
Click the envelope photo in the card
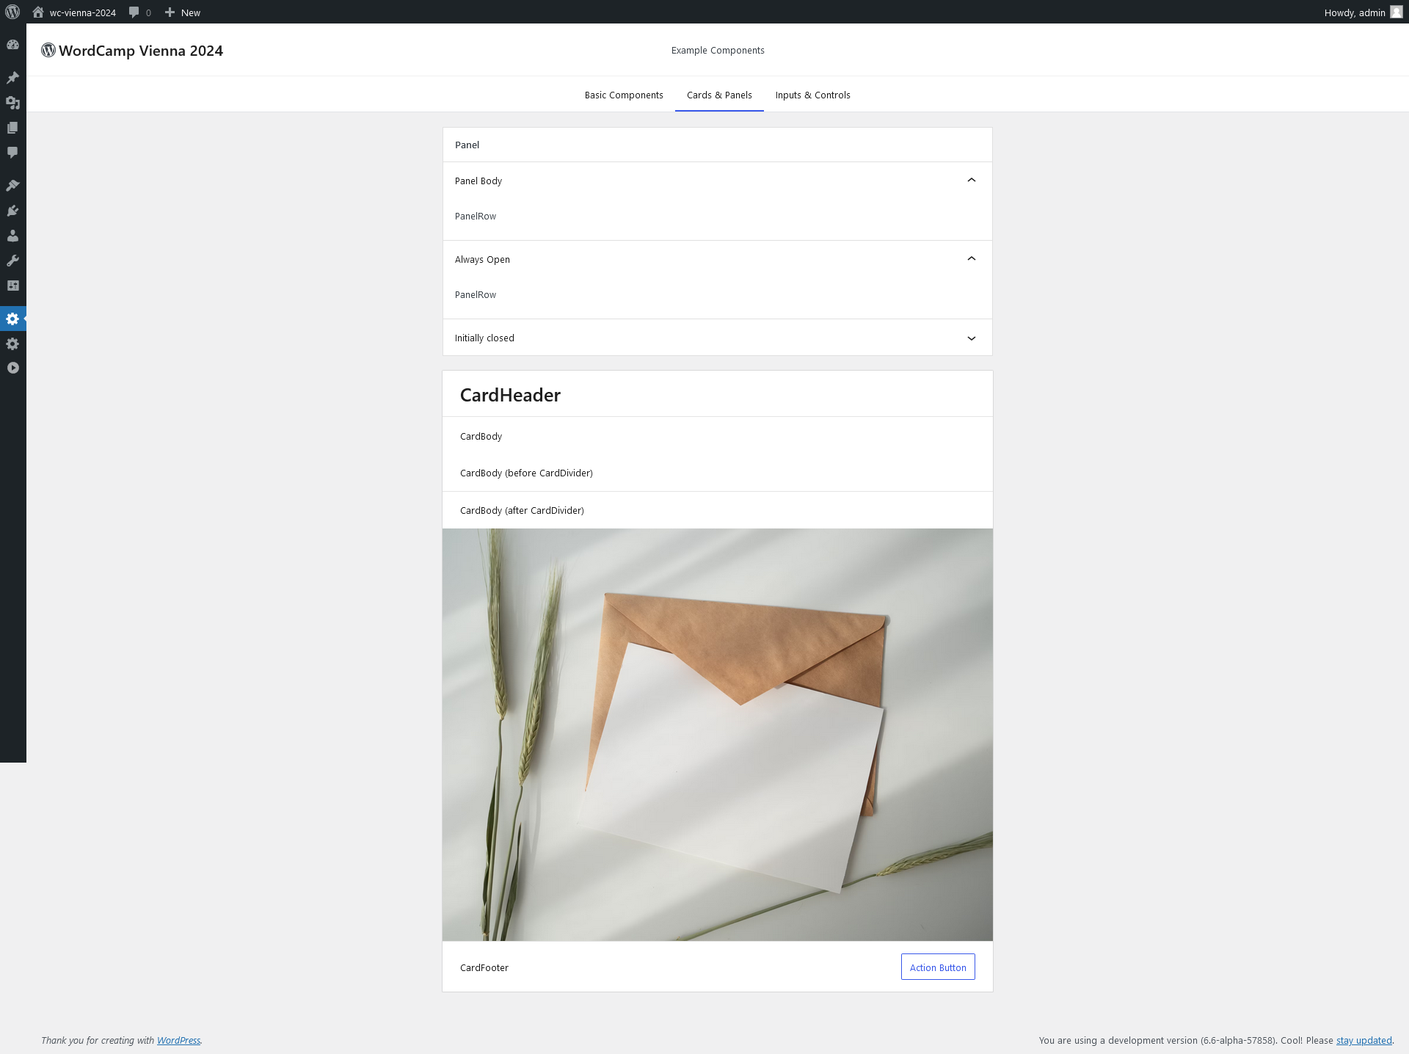(717, 734)
